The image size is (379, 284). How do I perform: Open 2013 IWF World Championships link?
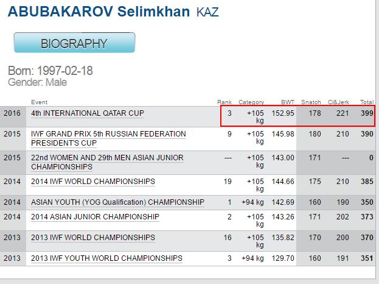pos(92,238)
